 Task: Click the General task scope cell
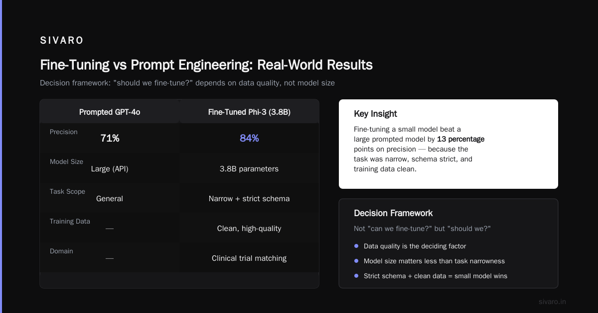point(110,199)
